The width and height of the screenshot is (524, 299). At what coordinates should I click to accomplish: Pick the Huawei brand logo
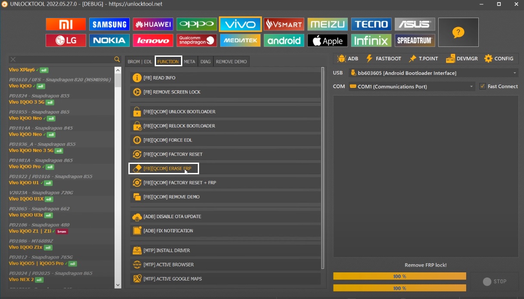coord(153,24)
